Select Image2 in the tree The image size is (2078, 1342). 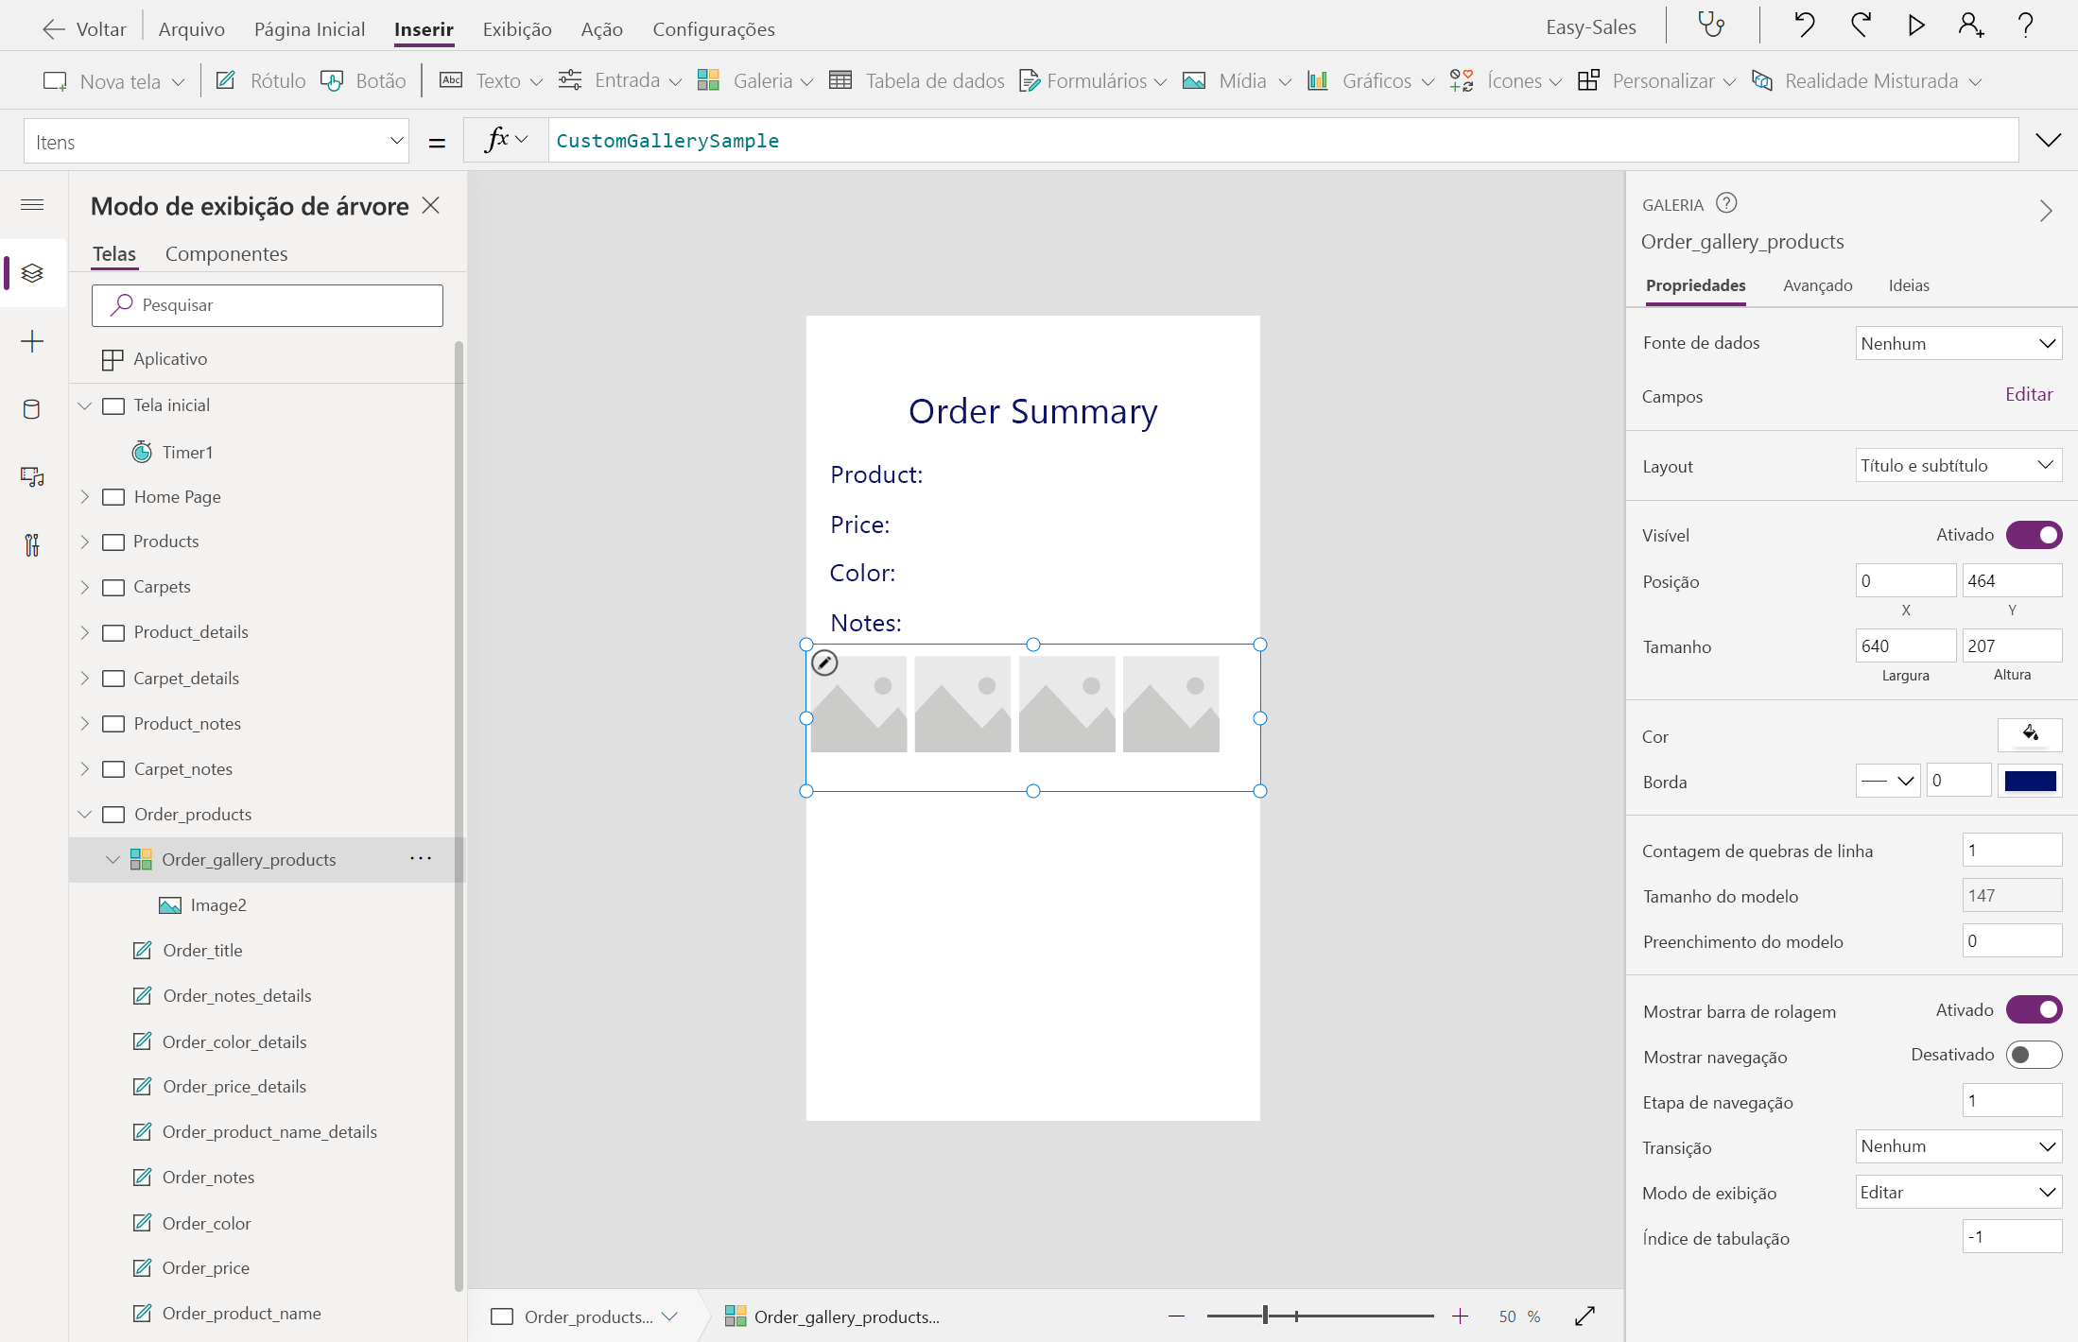coord(218,905)
